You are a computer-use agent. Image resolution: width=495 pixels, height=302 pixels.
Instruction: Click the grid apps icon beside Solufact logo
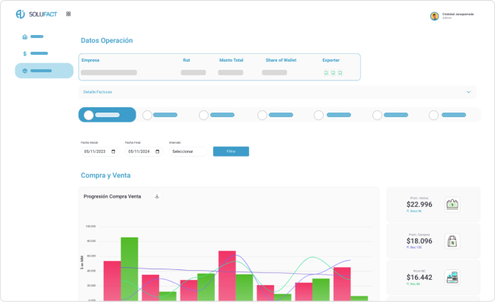click(x=69, y=14)
